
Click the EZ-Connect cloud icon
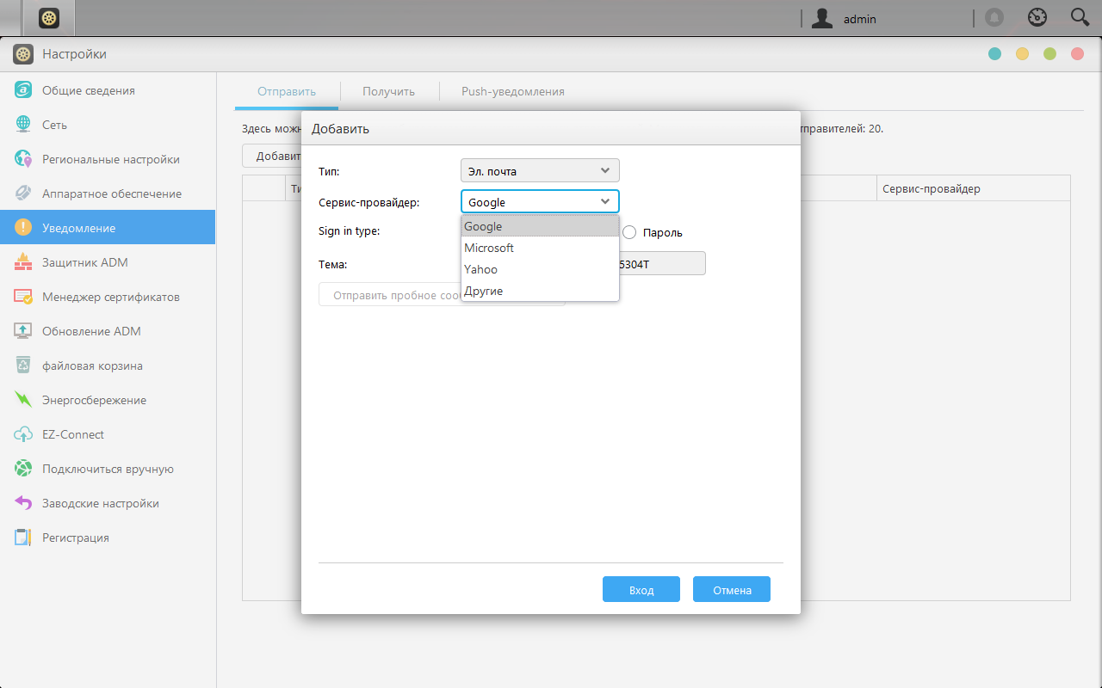[x=23, y=434]
